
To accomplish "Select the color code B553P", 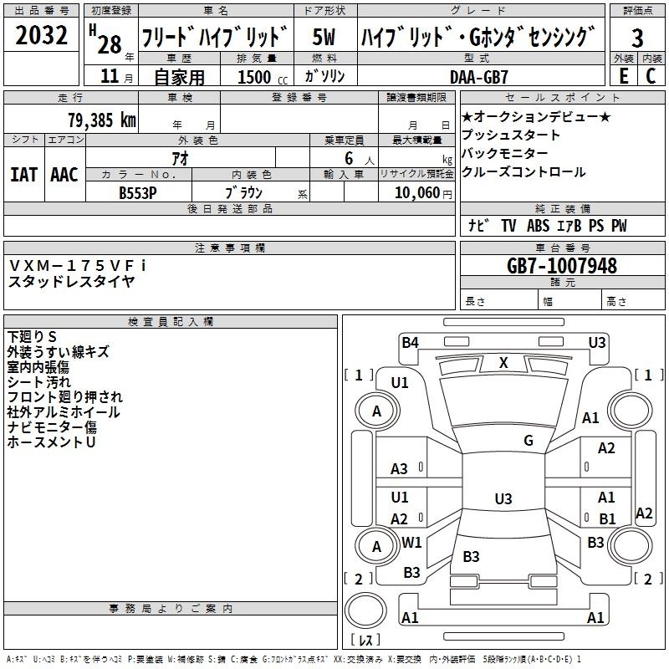I will pos(139,192).
